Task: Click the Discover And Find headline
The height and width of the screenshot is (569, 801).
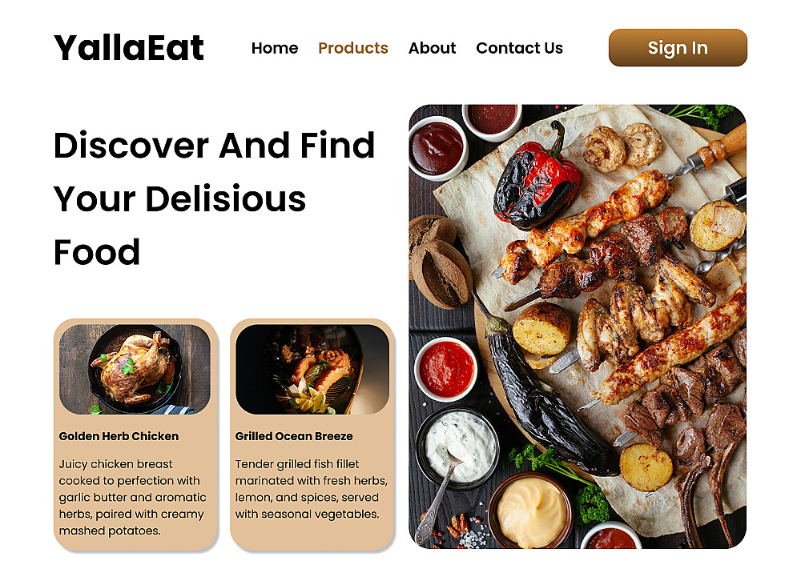Action: [214, 146]
